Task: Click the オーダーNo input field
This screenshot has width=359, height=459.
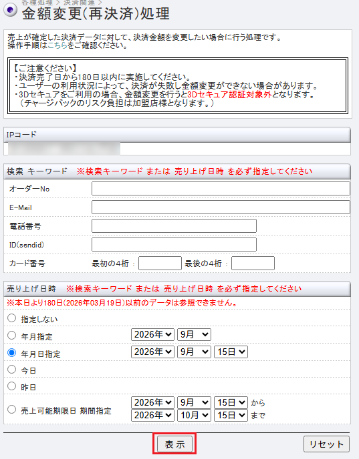Action: pyautogui.click(x=221, y=189)
